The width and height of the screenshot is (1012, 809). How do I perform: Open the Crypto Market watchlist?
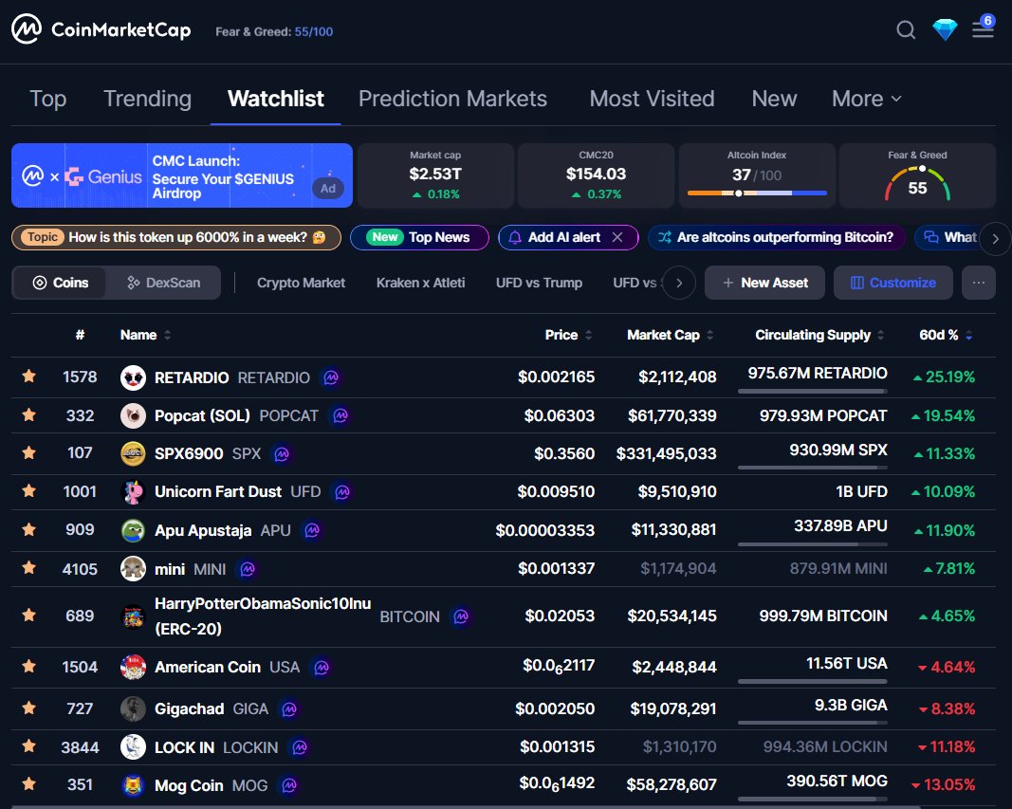coord(301,283)
